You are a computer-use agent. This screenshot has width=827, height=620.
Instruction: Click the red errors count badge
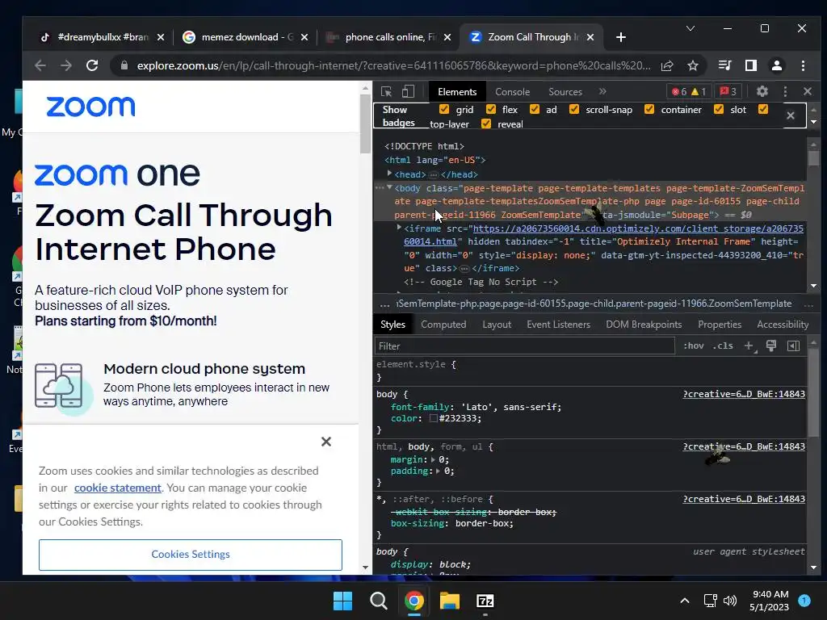coord(678,92)
